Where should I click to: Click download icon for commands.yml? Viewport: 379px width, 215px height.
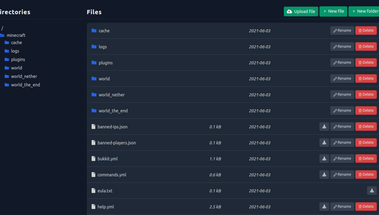point(324,174)
